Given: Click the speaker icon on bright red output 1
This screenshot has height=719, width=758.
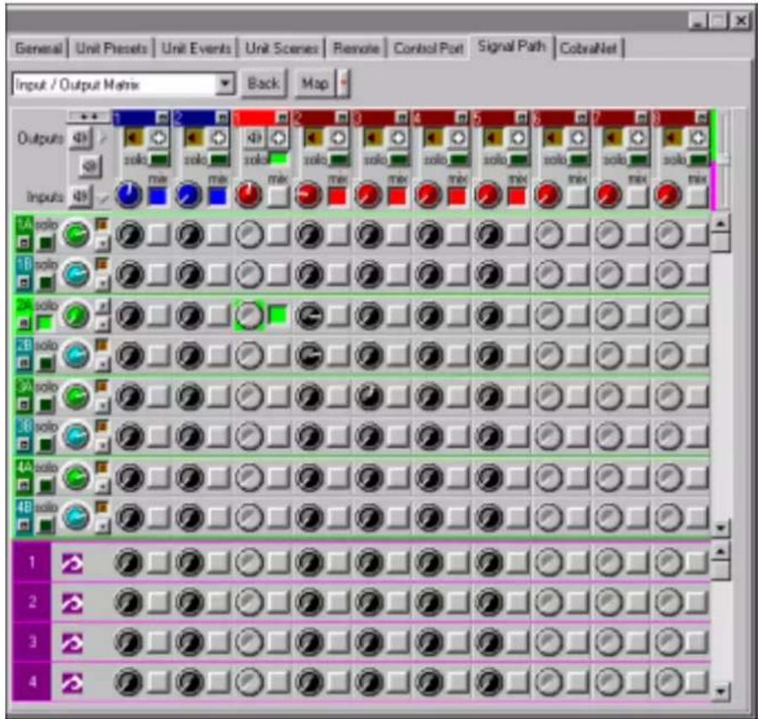Looking at the screenshot, I should pyautogui.click(x=254, y=138).
